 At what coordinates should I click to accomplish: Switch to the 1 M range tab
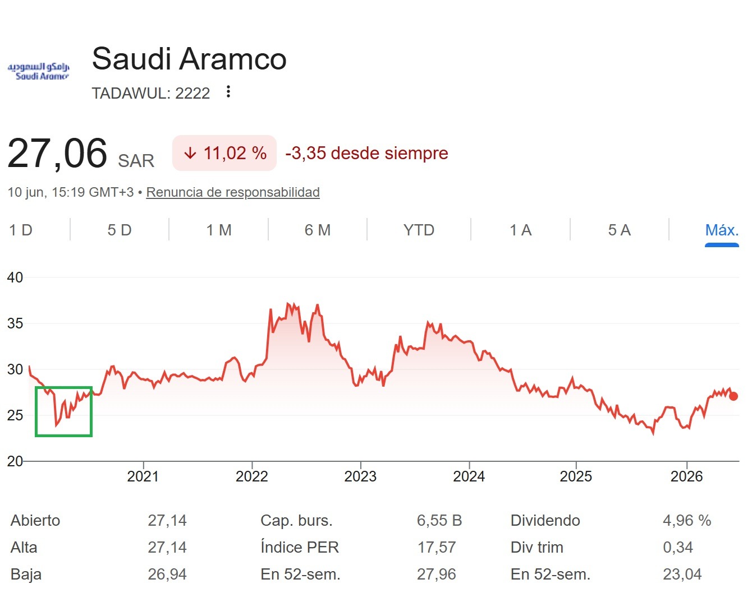tap(219, 230)
